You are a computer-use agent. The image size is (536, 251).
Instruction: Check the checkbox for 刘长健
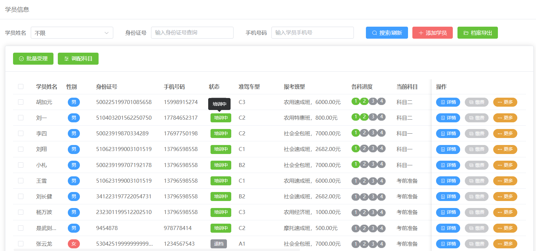(21, 196)
